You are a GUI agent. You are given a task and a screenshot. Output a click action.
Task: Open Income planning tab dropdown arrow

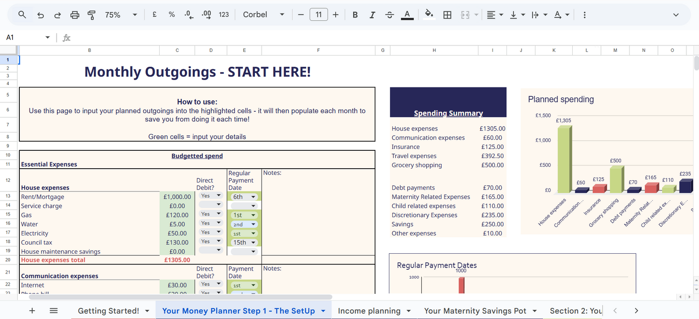(x=409, y=311)
